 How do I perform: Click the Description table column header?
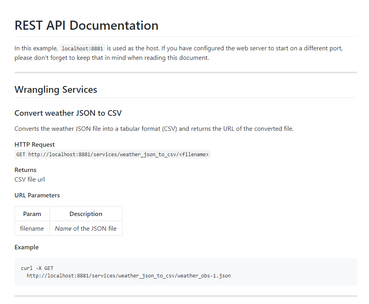(x=86, y=214)
